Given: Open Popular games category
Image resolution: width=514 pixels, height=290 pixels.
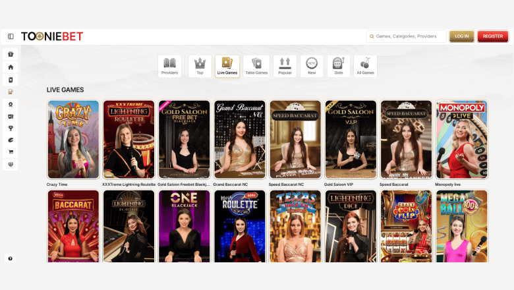Looking at the screenshot, I should [x=285, y=66].
